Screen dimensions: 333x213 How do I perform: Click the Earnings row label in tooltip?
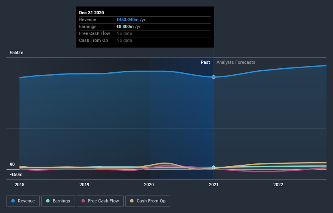click(88, 26)
